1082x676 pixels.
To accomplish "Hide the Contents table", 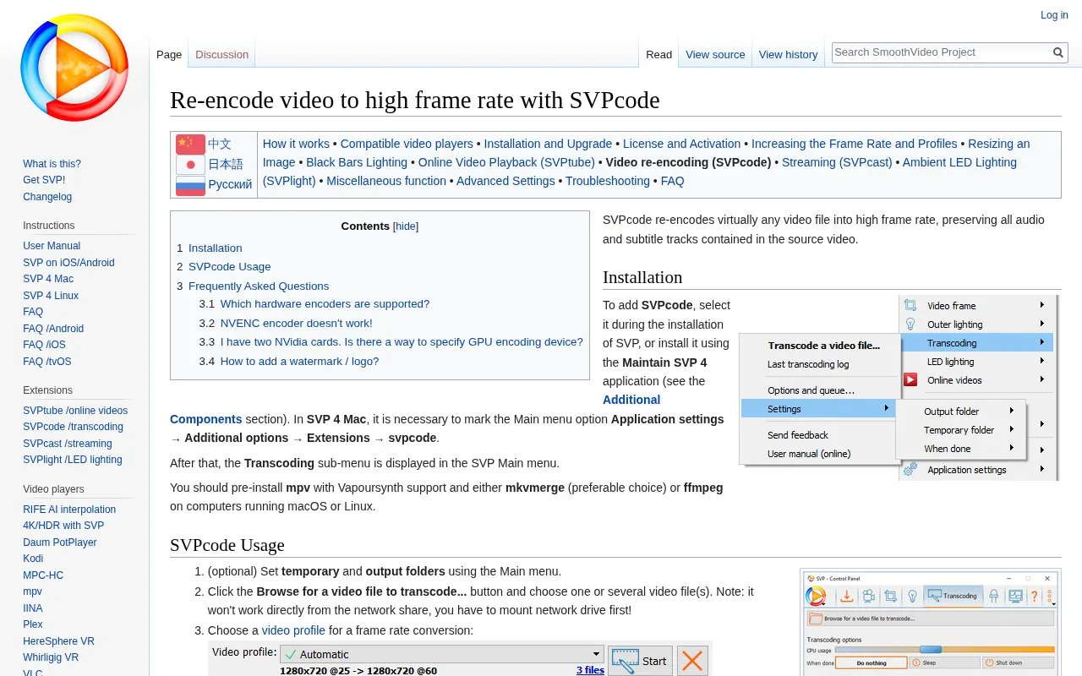I will click(406, 226).
